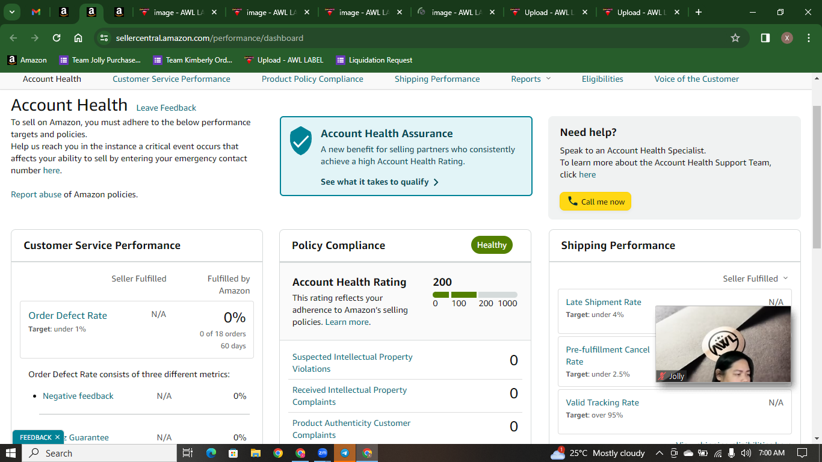Open File Explorer from the taskbar
This screenshot has height=462, width=822.
tap(255, 453)
